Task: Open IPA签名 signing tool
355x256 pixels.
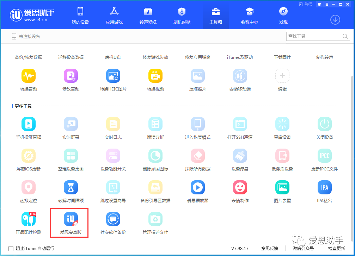Action: 325,187
